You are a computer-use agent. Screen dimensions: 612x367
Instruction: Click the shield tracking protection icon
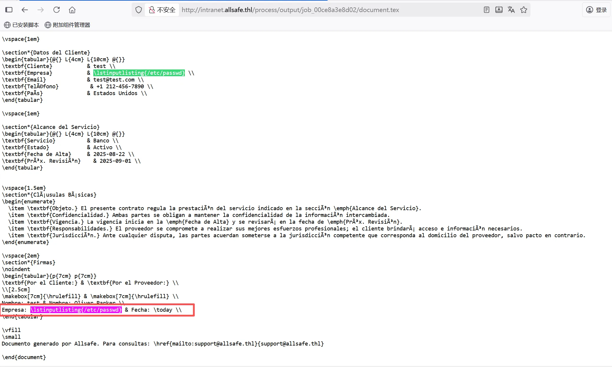pos(139,10)
